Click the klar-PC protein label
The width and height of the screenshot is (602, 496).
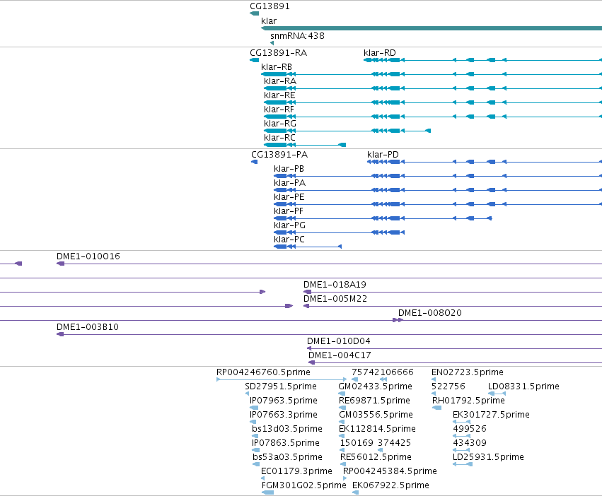[x=289, y=240]
